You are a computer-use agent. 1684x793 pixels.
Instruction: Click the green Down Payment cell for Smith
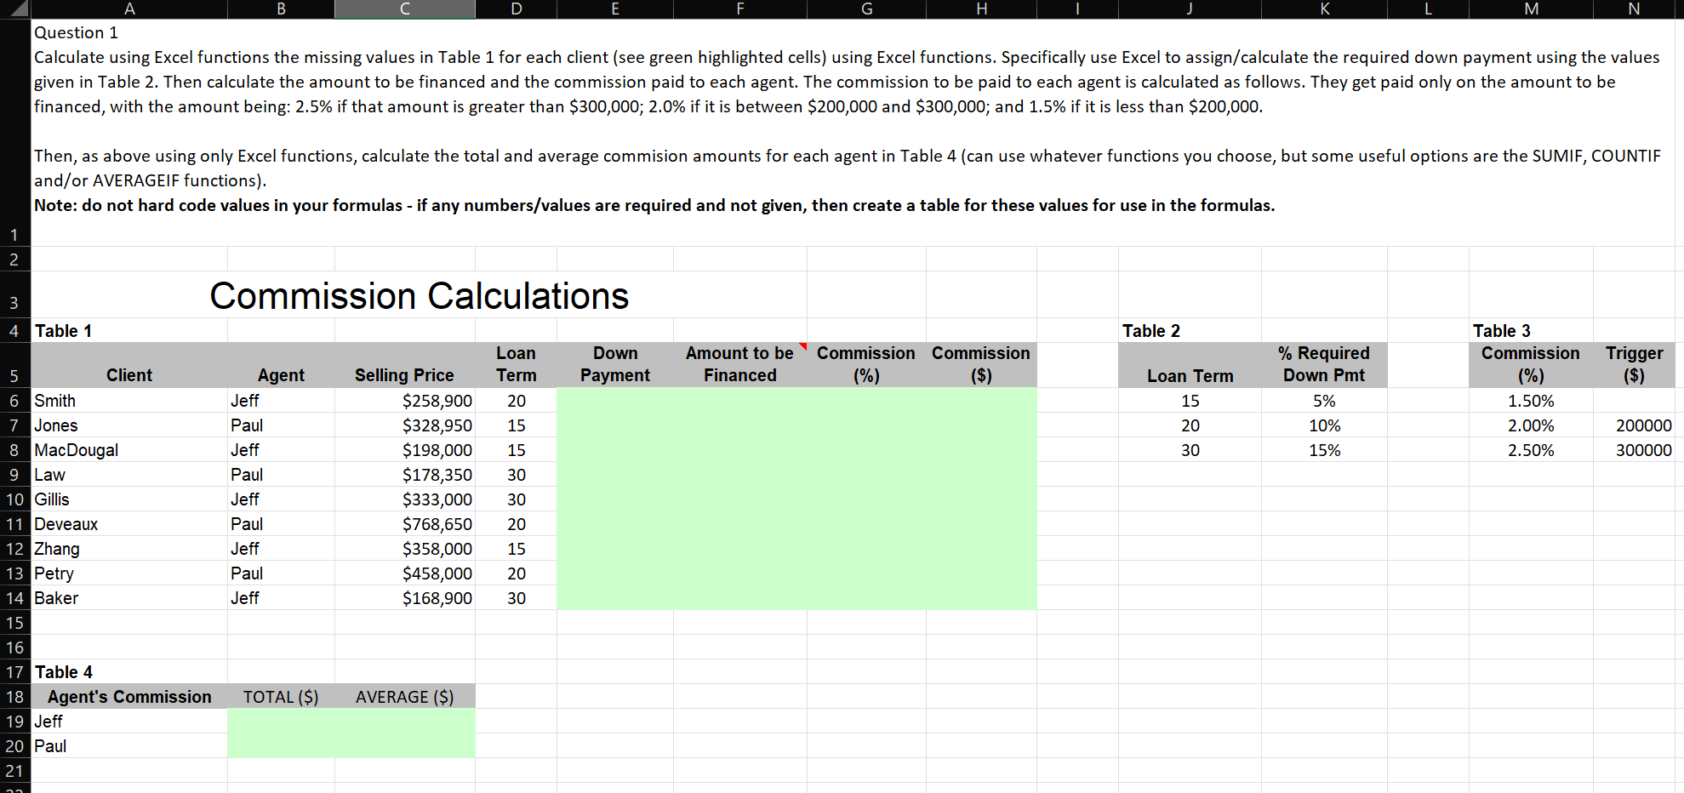coord(614,400)
